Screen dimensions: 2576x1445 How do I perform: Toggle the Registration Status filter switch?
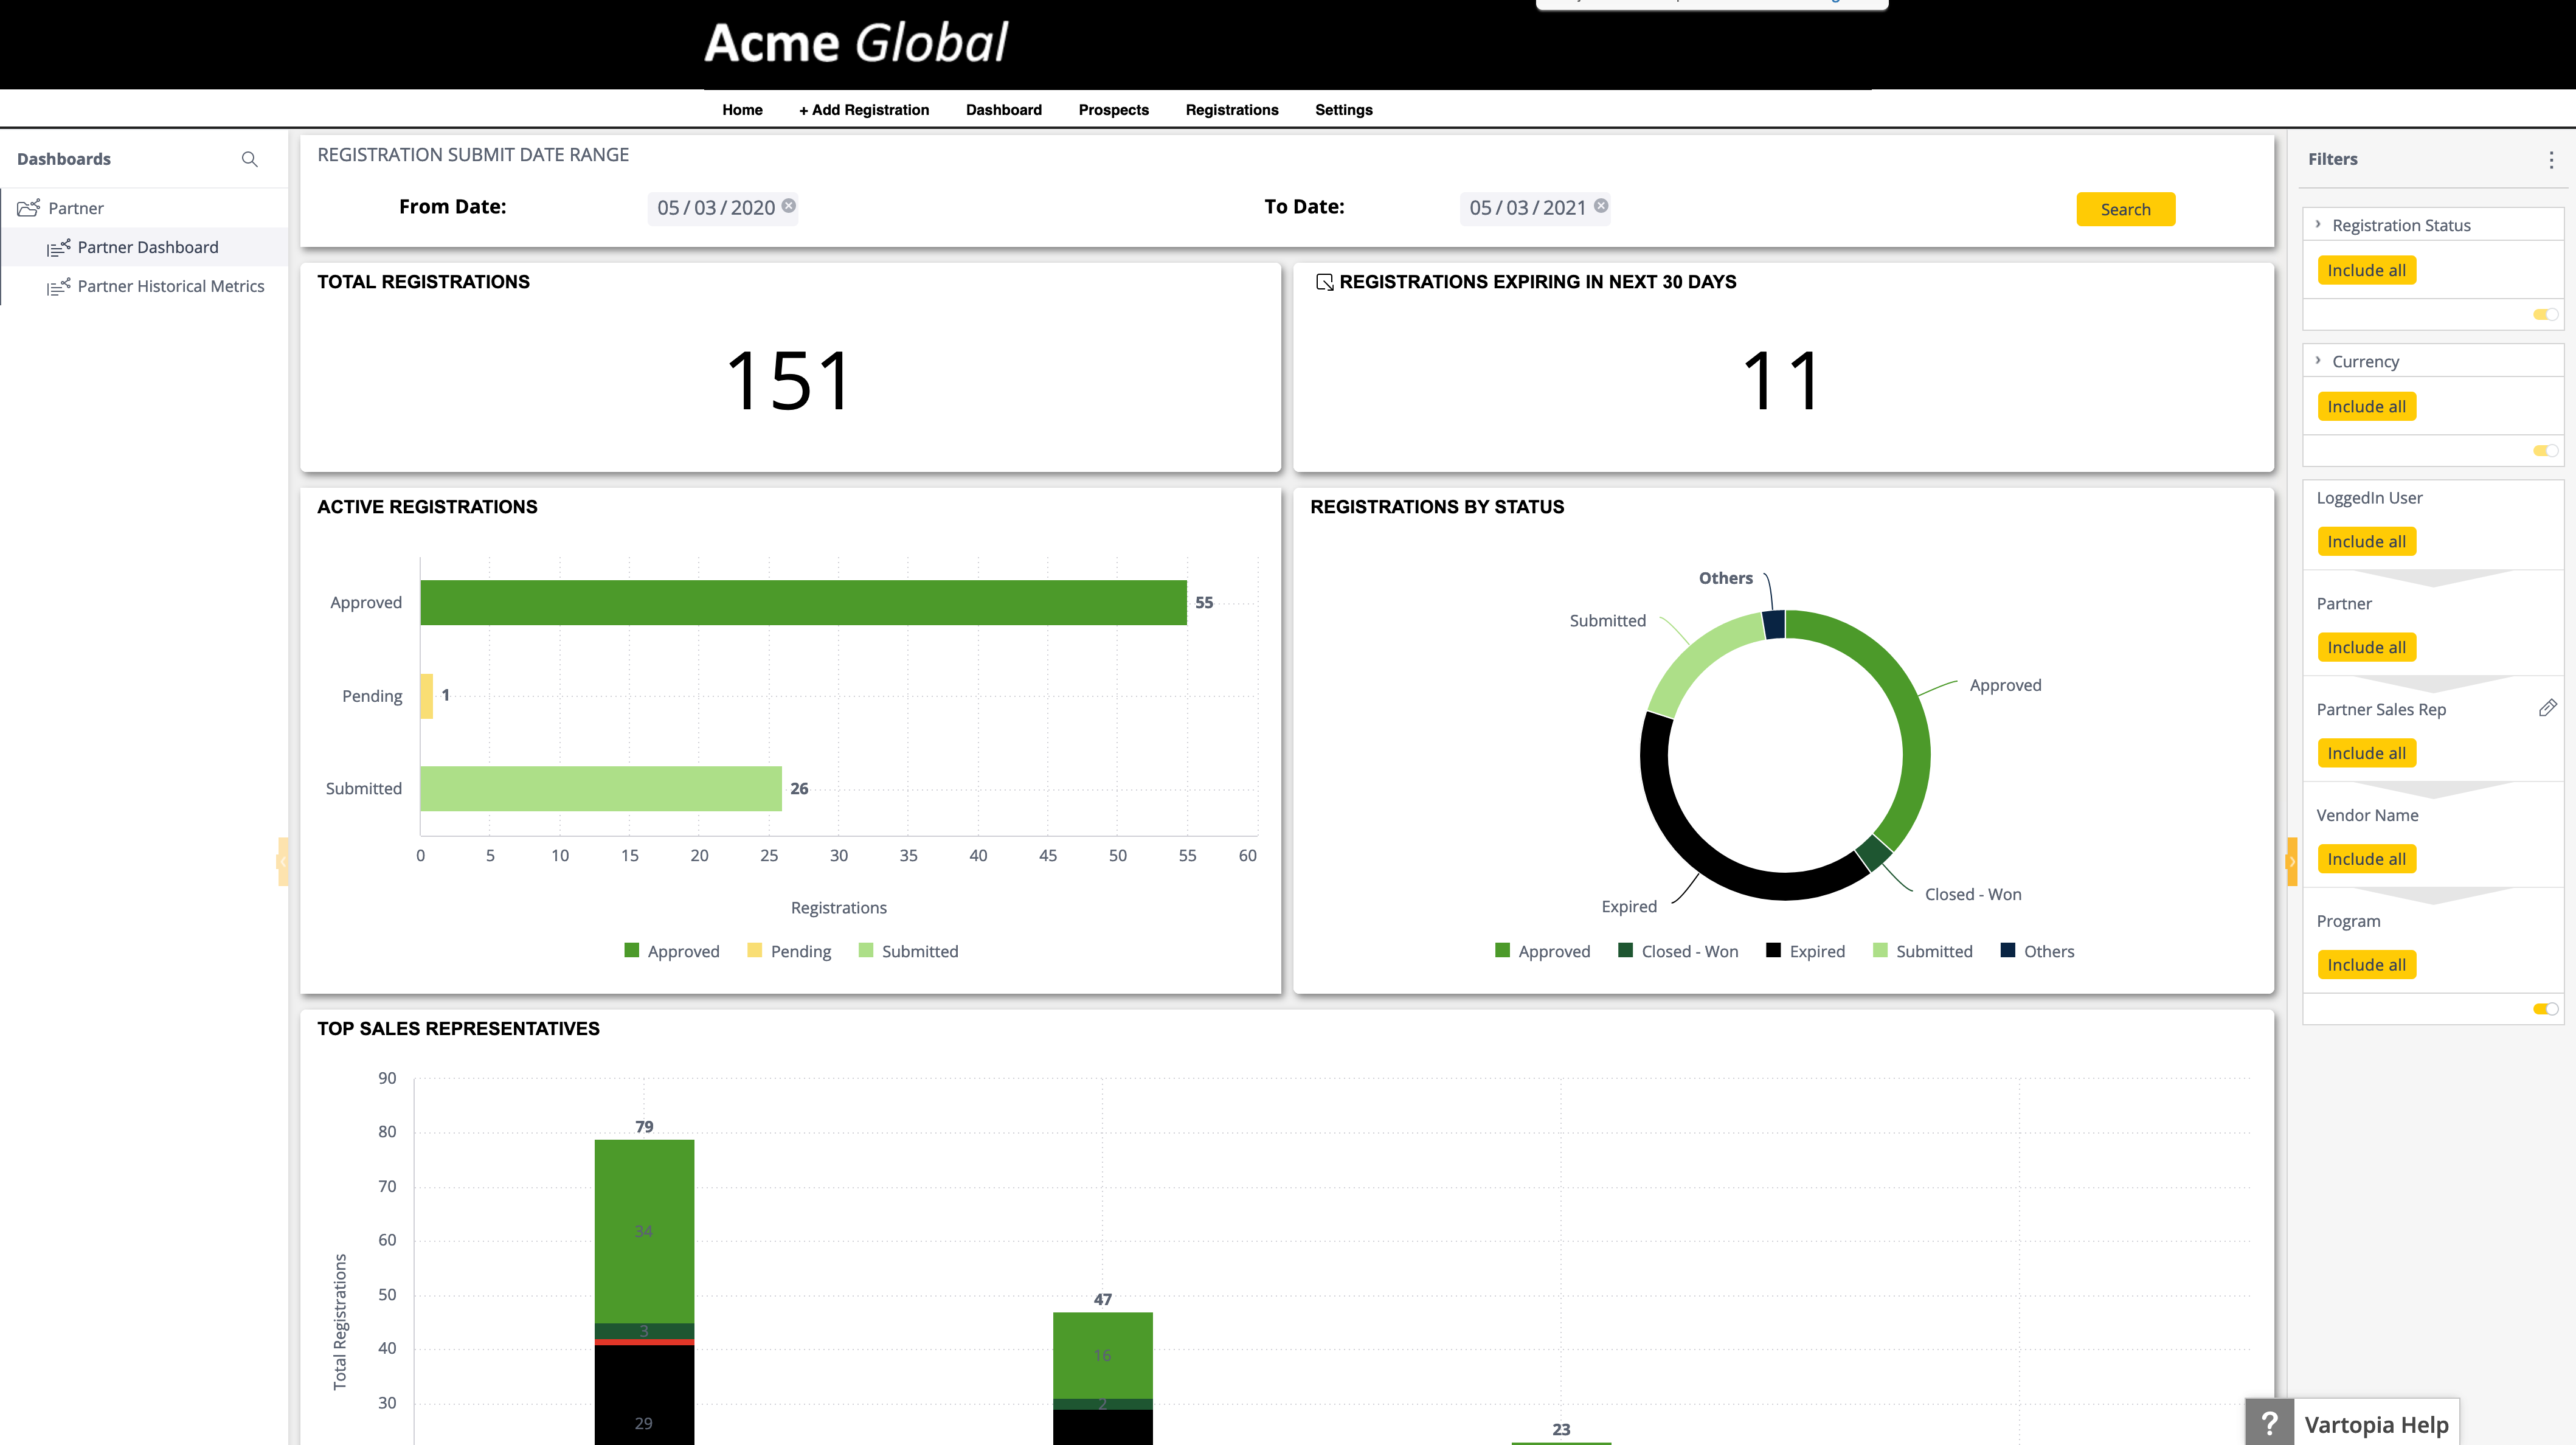coord(2545,314)
